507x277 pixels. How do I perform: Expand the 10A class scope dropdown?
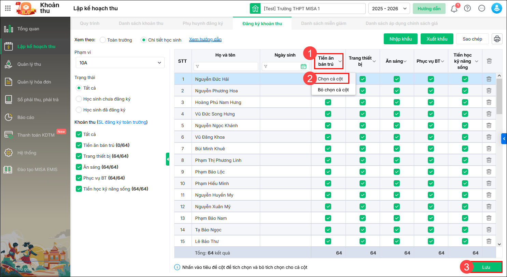[x=120, y=63]
